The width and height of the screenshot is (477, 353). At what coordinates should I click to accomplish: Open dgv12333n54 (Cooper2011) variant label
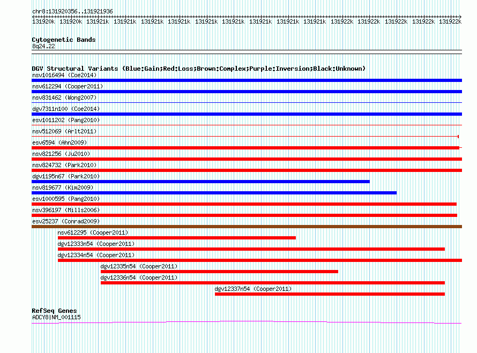(x=96, y=244)
